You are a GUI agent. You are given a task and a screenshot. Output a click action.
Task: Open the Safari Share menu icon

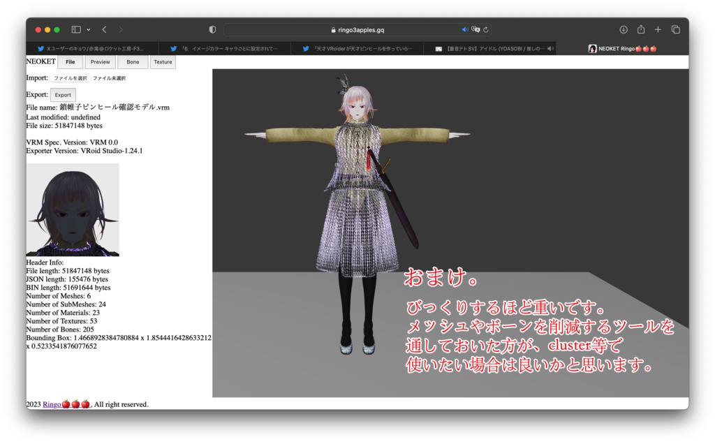[x=641, y=29]
